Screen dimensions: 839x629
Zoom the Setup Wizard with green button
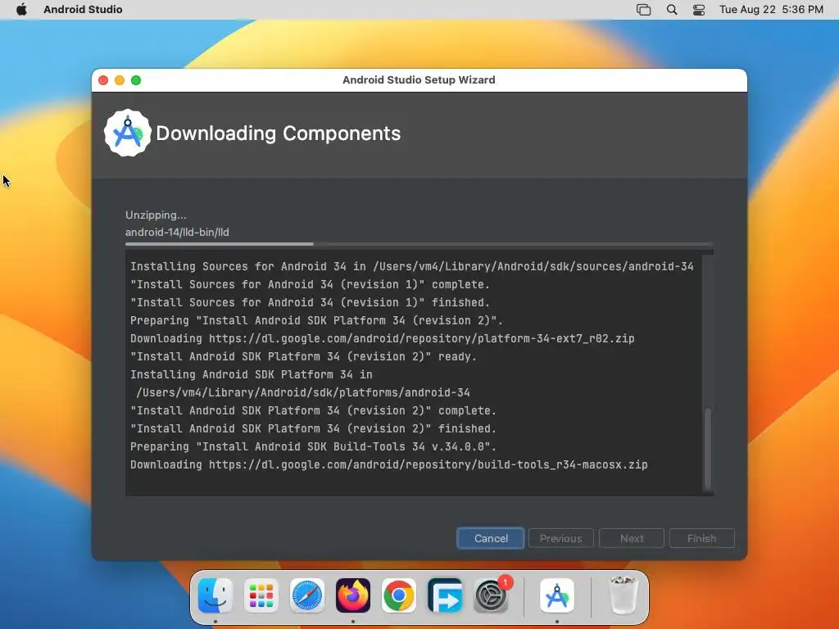tap(136, 80)
